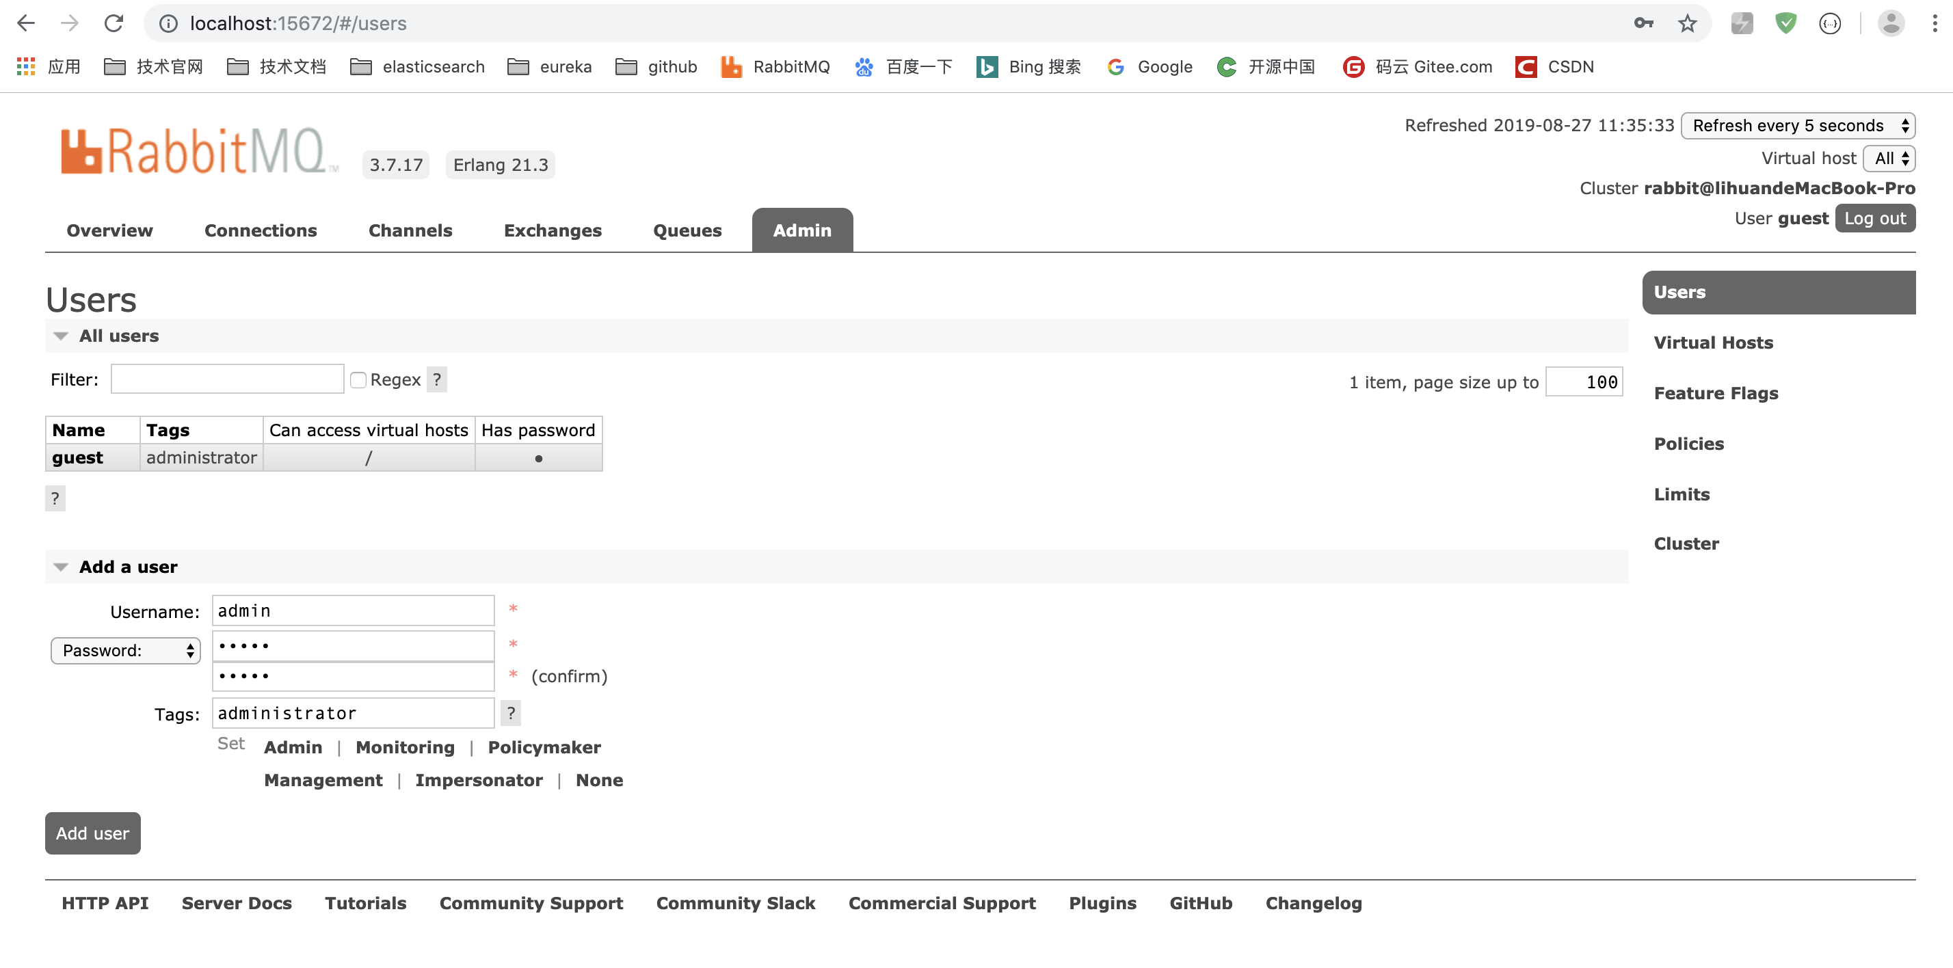
Task: Click the Channels tab icon
Action: 408,229
